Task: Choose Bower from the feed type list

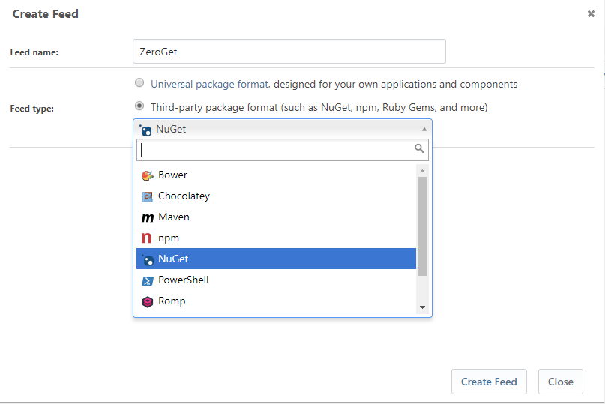Action: (x=277, y=175)
